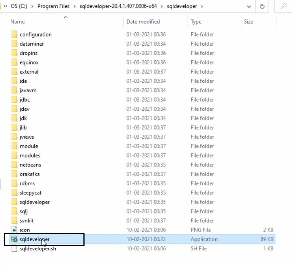Select the configuration folder name
This screenshot has height=265, width=292.
pyautogui.click(x=35, y=35)
